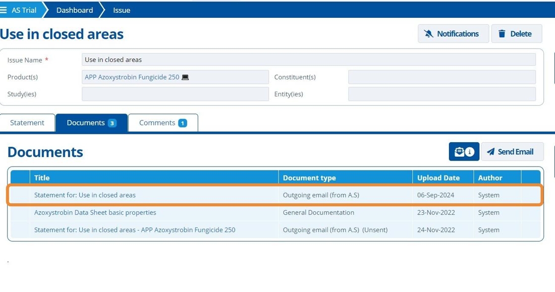Click the trash can Delete icon
The height and width of the screenshot is (292, 555).
pyautogui.click(x=502, y=34)
